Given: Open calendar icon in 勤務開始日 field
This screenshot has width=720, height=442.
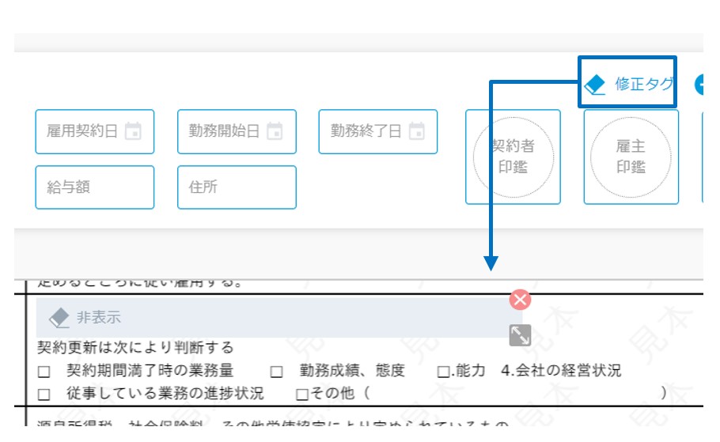Looking at the screenshot, I should pyautogui.click(x=275, y=130).
